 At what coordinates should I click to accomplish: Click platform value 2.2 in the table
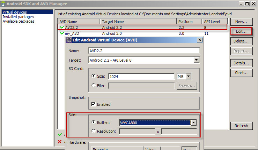[181, 27]
